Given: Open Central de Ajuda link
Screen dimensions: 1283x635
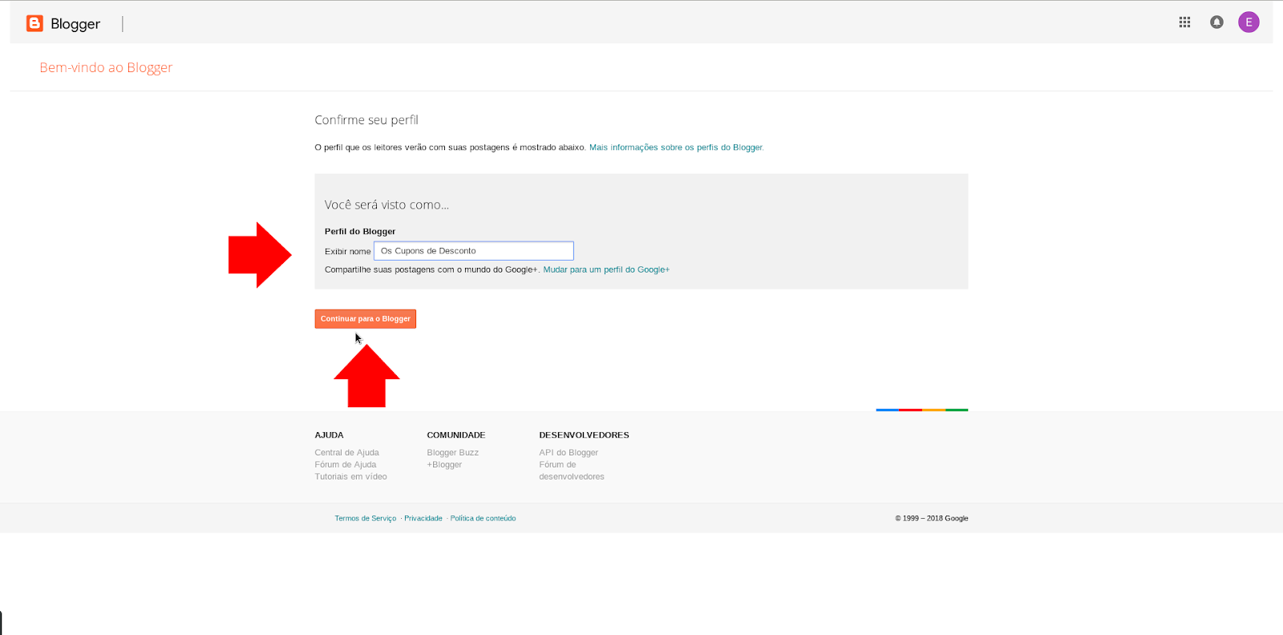Looking at the screenshot, I should pos(347,453).
